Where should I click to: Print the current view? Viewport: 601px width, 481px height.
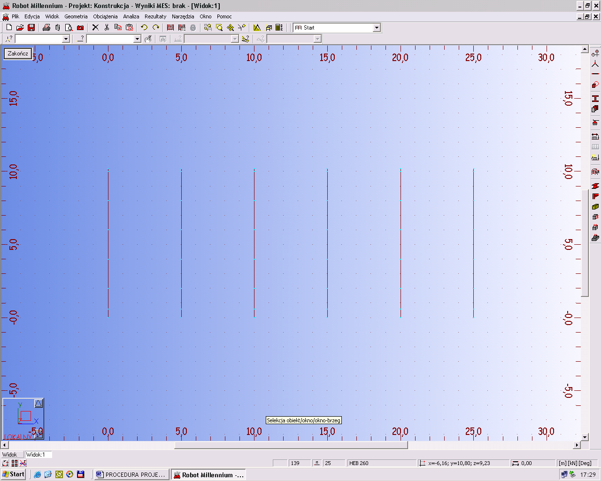[46, 28]
